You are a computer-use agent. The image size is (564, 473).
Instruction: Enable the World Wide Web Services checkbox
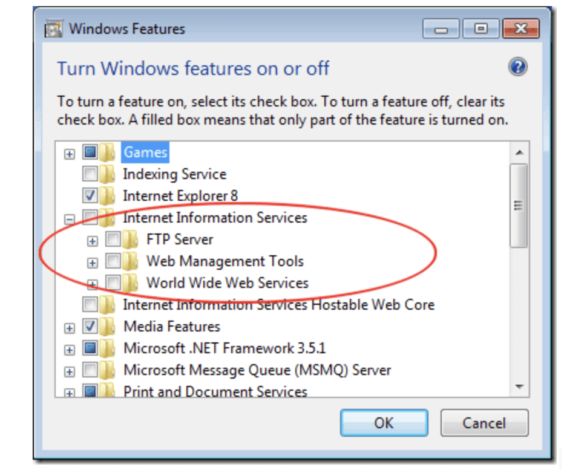[x=113, y=283]
